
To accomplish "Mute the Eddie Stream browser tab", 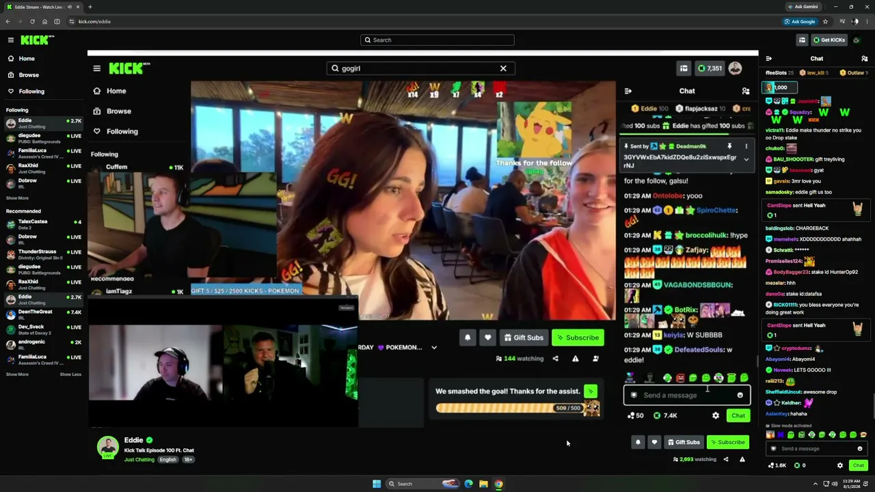I will (69, 7).
